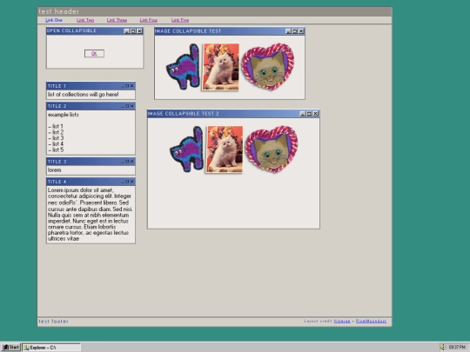This screenshot has width=470, height=352.
Task: Close the Open Collapsible window
Action: 139,31
